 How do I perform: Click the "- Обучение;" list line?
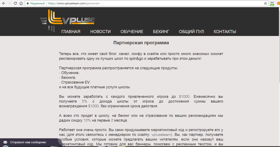tap(69, 73)
